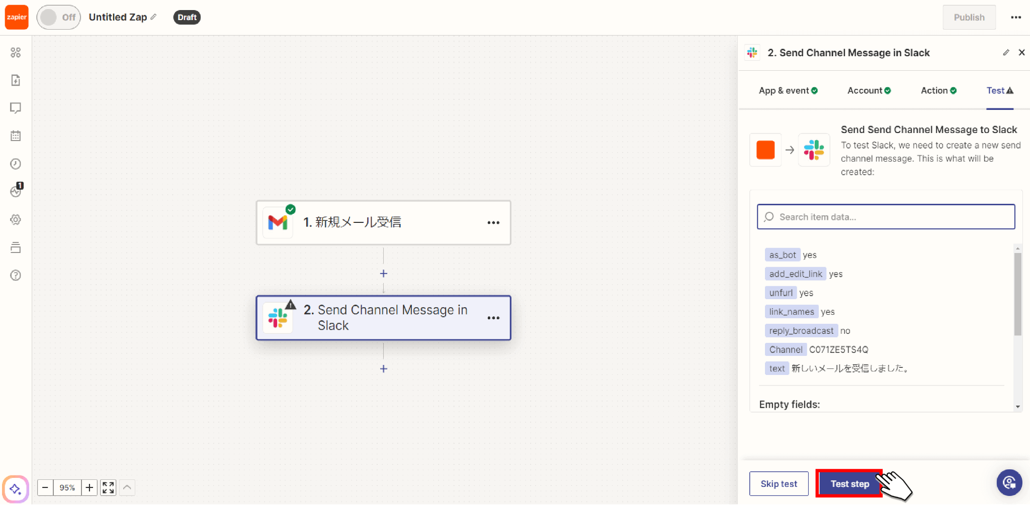Click the data list scroll-up arrow
The image size is (1030, 510).
[x=1017, y=248]
